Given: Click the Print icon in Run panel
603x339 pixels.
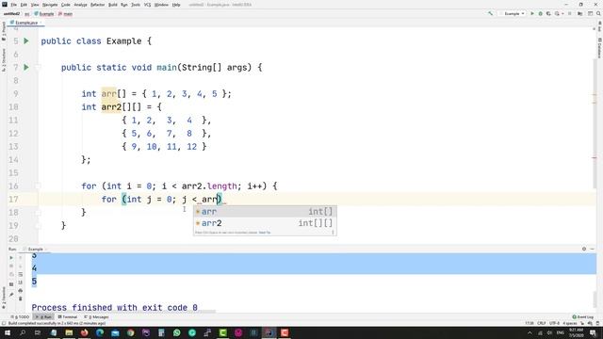Looking at the screenshot, I should tap(21, 291).
